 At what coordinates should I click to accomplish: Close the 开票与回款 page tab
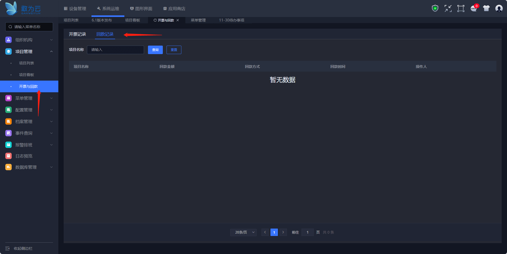[178, 20]
